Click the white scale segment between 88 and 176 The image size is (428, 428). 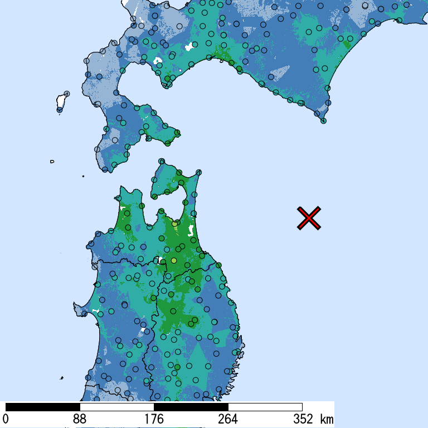tap(116, 407)
